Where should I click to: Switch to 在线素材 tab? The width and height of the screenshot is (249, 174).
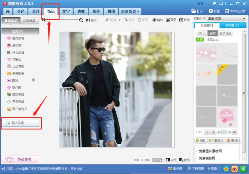[207, 25]
